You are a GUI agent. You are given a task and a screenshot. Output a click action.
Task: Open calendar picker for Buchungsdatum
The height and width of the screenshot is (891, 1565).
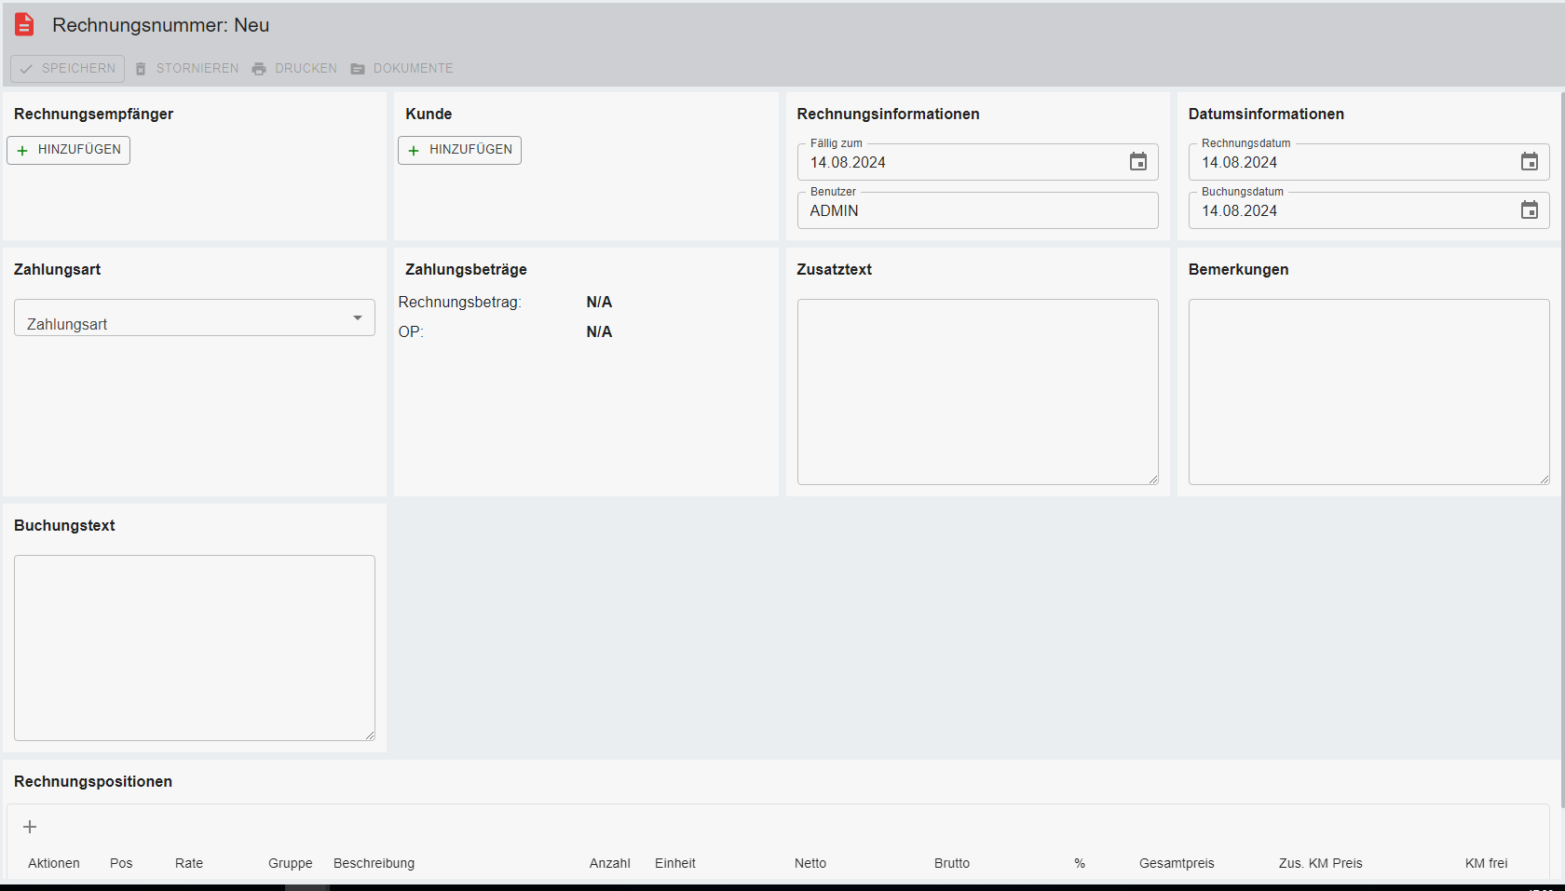click(x=1529, y=210)
